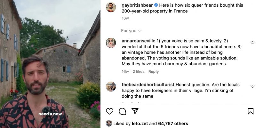Click annarounseville's avatar
This screenshot has width=256, height=128.
tap(111, 43)
